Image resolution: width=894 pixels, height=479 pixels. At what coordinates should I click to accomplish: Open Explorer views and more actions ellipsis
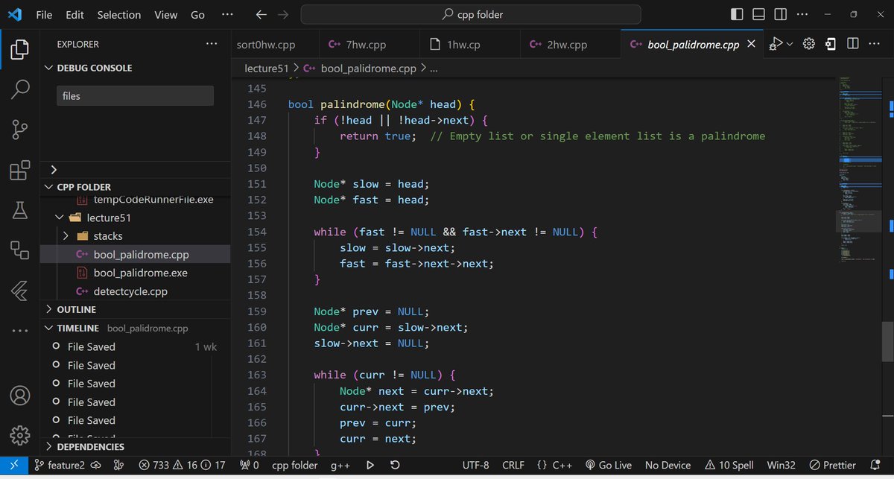pos(212,44)
